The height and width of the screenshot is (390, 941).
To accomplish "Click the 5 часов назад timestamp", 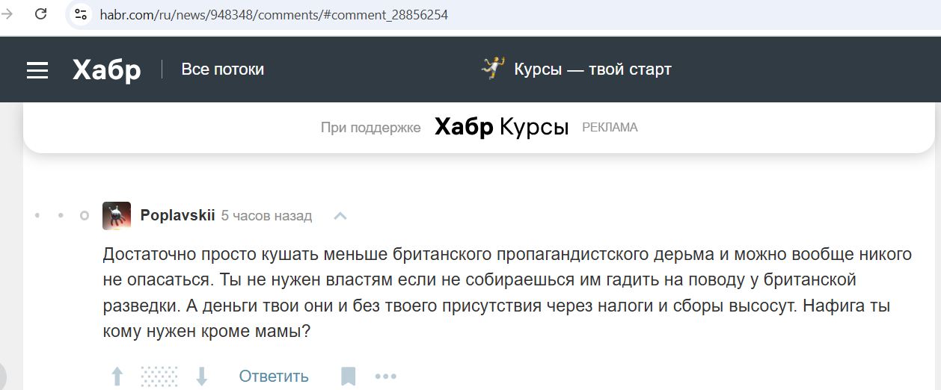I will point(266,216).
